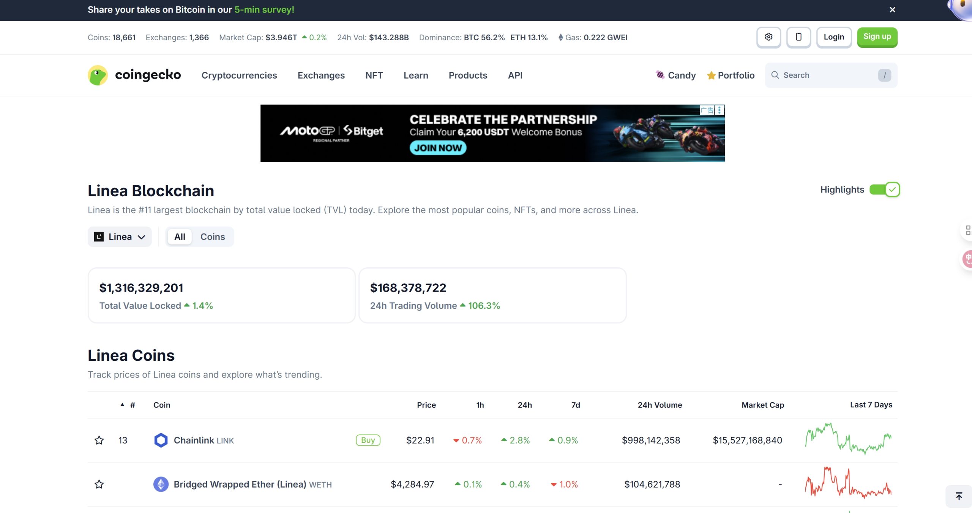This screenshot has width=972, height=513.
Task: Click Chainlink market cap $15,527,168,840
Action: (747, 440)
